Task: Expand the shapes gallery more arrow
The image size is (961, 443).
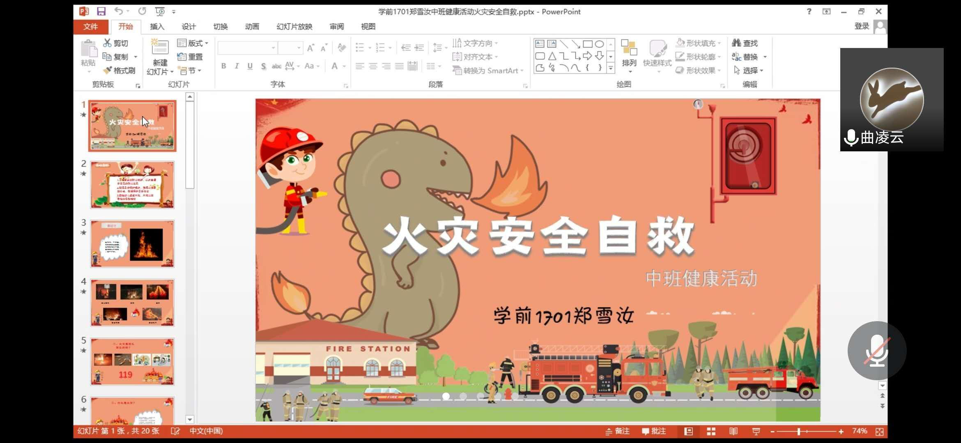Action: click(x=611, y=69)
